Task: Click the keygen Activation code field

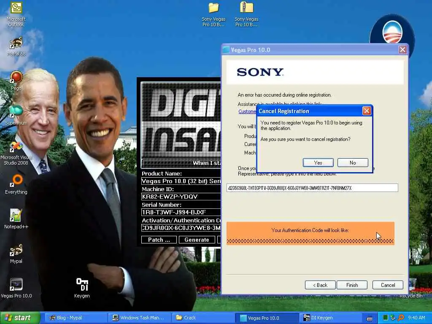Action: [x=181, y=228]
